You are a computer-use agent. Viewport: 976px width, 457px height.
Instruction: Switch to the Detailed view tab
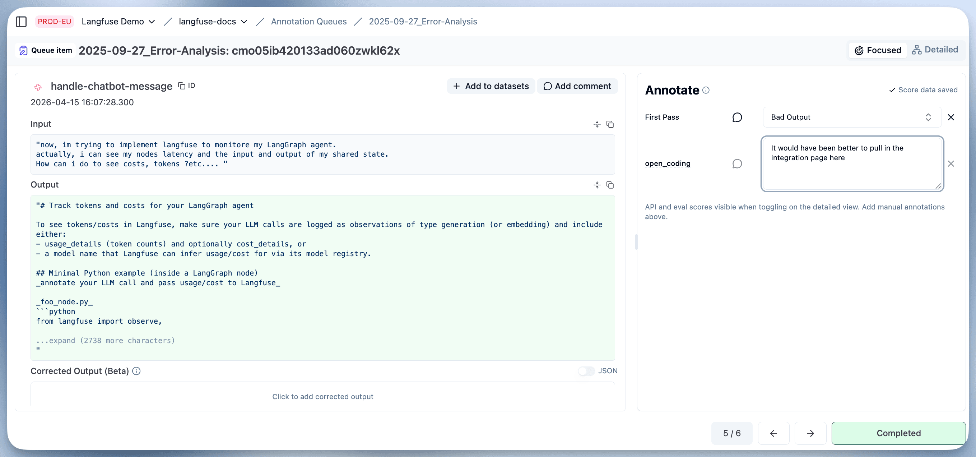(935, 50)
